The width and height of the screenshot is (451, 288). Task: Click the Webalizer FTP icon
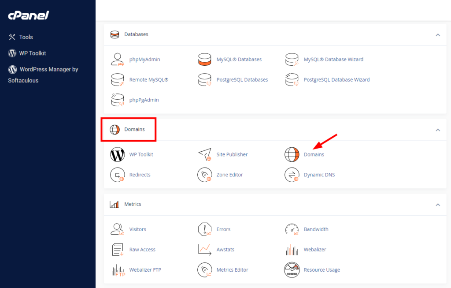point(118,270)
